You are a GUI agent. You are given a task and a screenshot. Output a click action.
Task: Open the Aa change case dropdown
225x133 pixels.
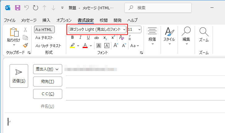(135, 46)
